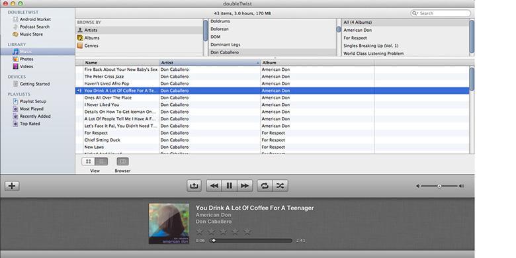Skip to previous track
This screenshot has width=516, height=258.
click(214, 186)
